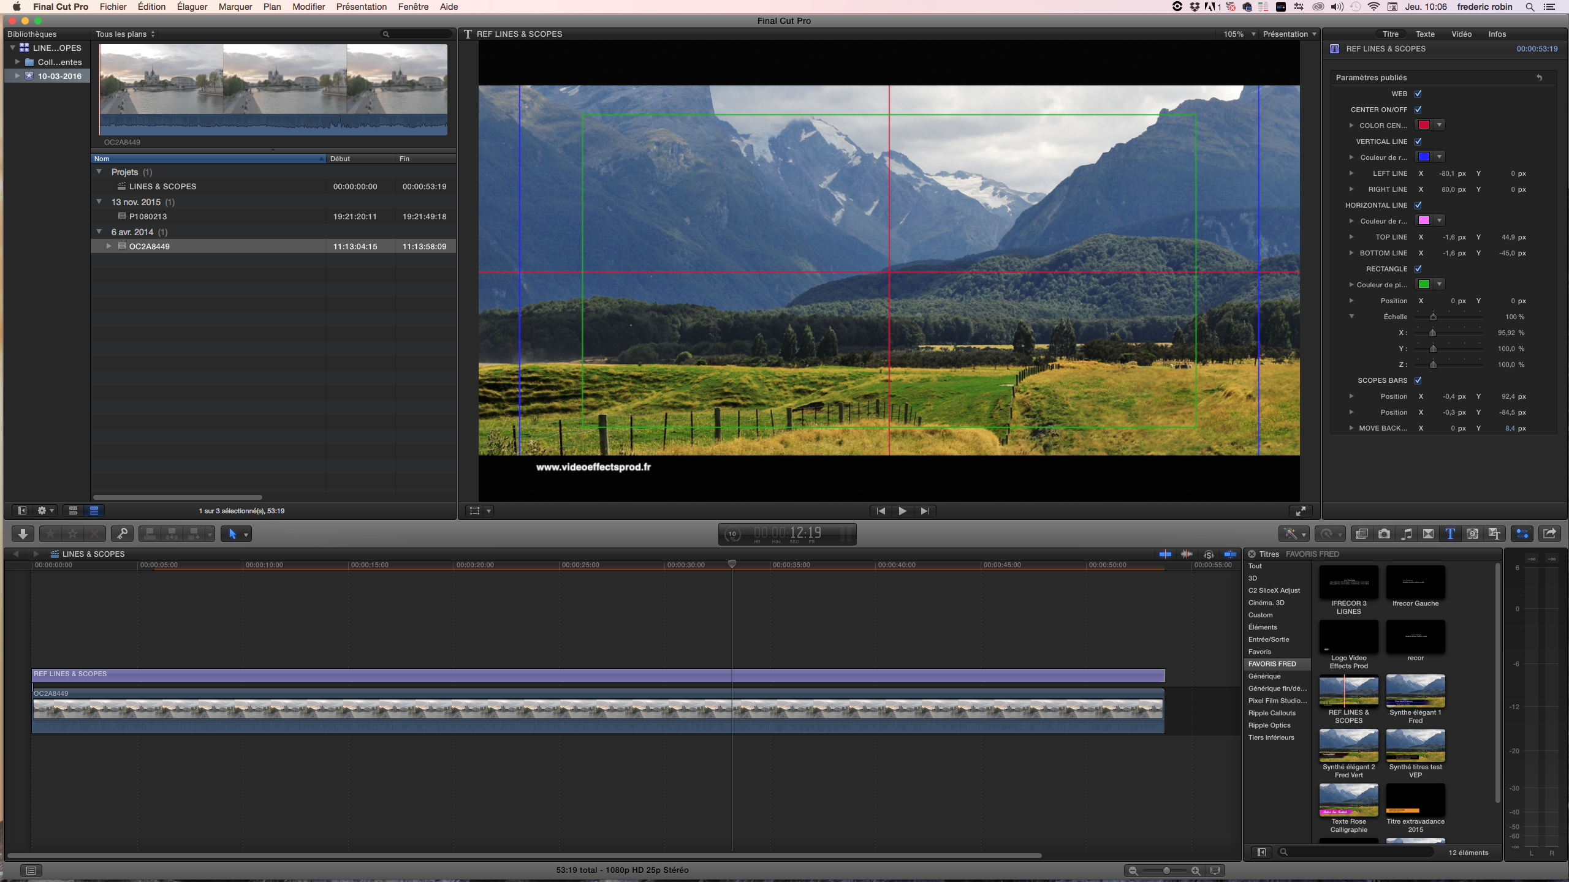1569x882 pixels.
Task: Disable the RECTANGLE checkbox
Action: click(x=1418, y=269)
